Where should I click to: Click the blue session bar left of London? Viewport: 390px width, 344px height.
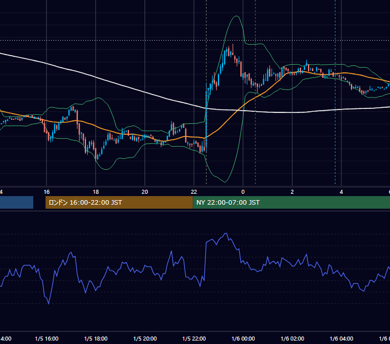tap(17, 202)
